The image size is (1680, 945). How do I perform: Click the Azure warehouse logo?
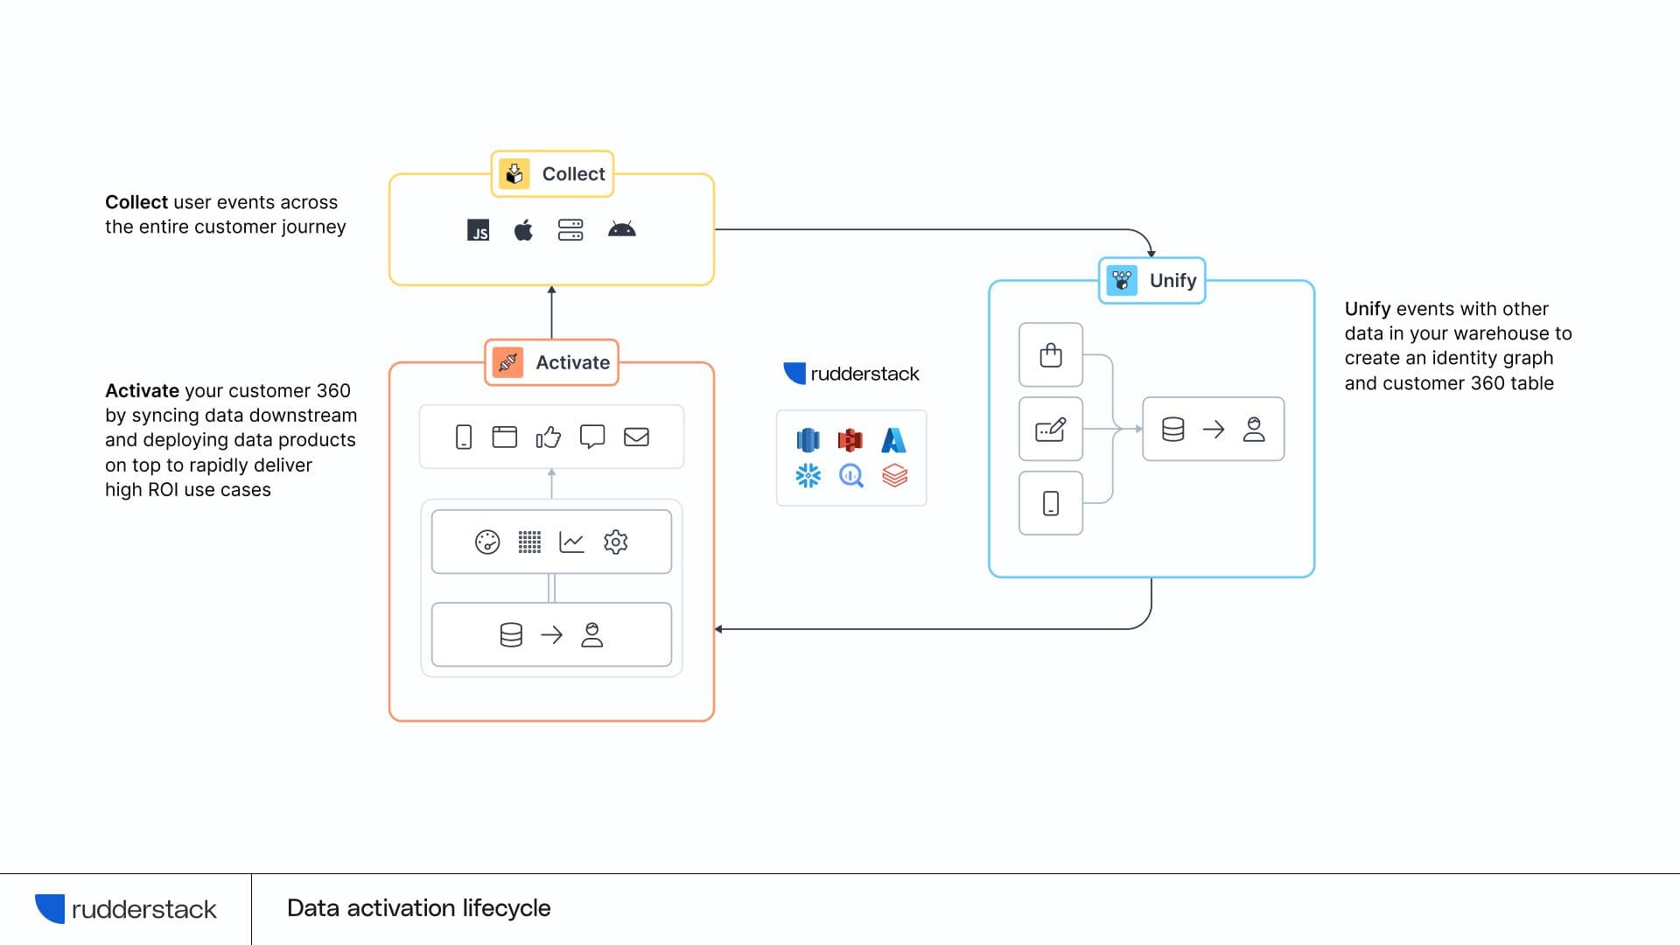(893, 439)
